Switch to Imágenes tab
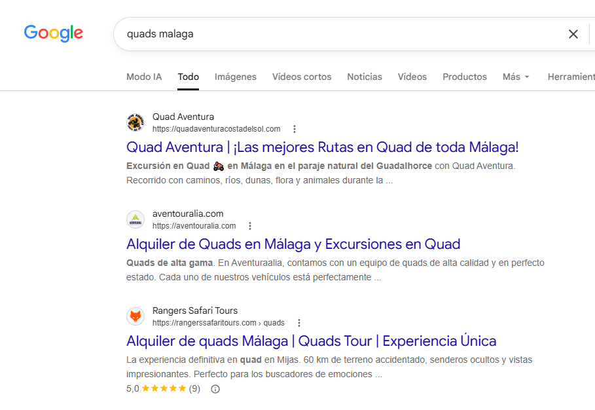The width and height of the screenshot is (595, 410). (235, 77)
